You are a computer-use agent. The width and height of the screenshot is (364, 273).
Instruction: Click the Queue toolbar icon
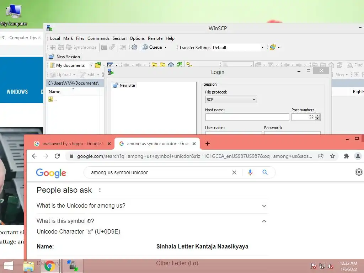(145, 47)
